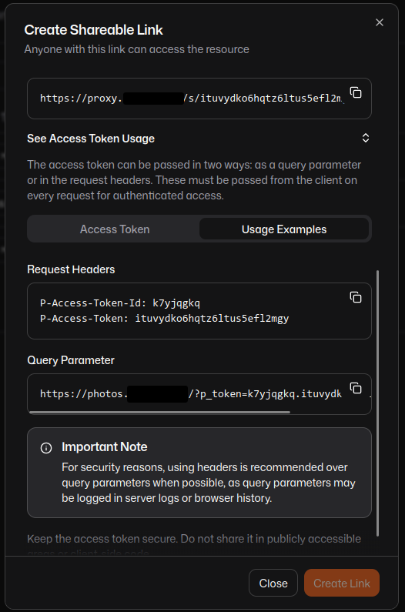Copy the Query Parameter URL
Image resolution: width=405 pixels, height=612 pixels.
point(356,388)
